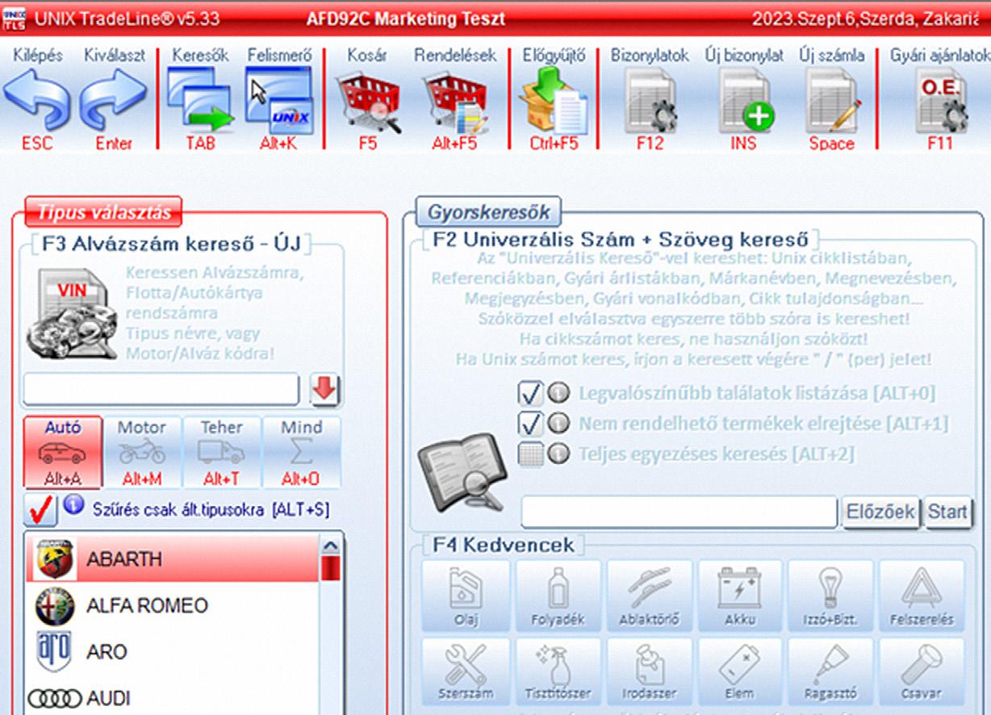Click the red down arrow beside VIN field

point(324,390)
